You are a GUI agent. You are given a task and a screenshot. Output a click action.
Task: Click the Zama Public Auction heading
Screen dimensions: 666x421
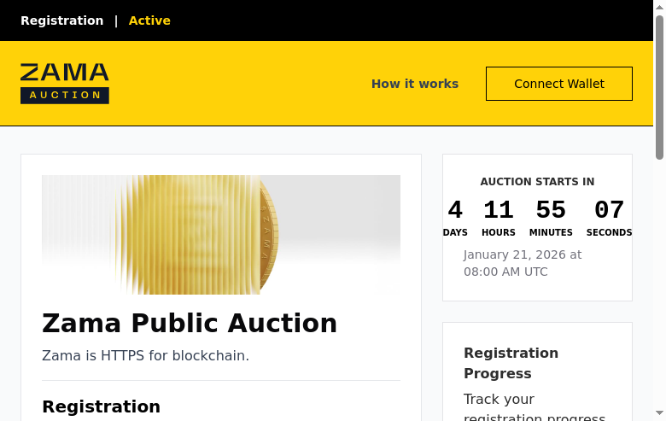coord(190,324)
